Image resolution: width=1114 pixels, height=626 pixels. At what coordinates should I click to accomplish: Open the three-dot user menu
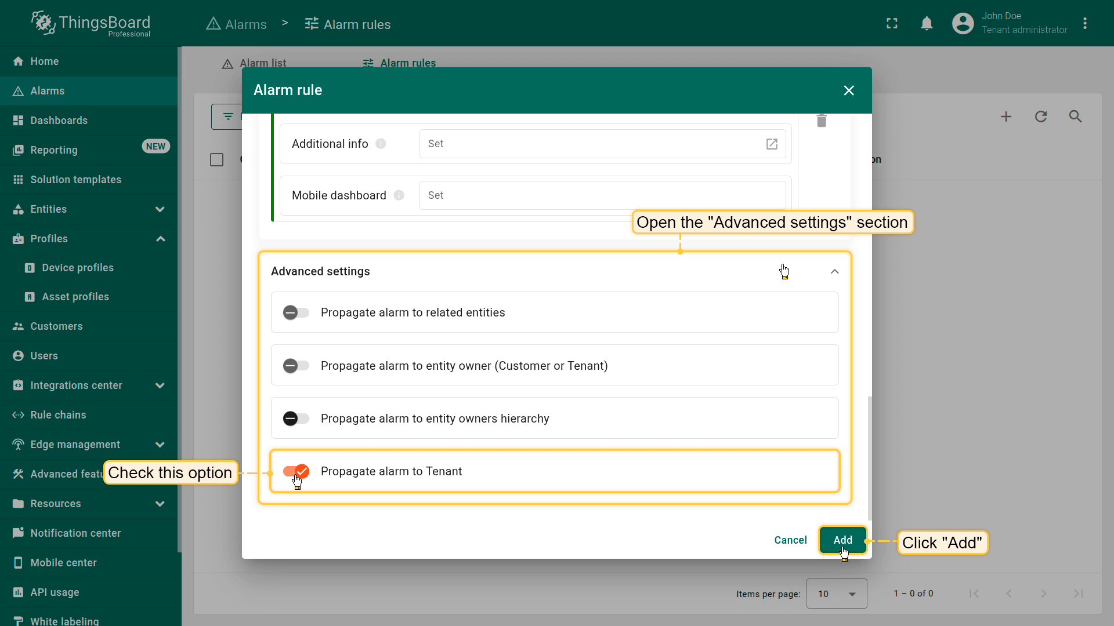[x=1085, y=23]
